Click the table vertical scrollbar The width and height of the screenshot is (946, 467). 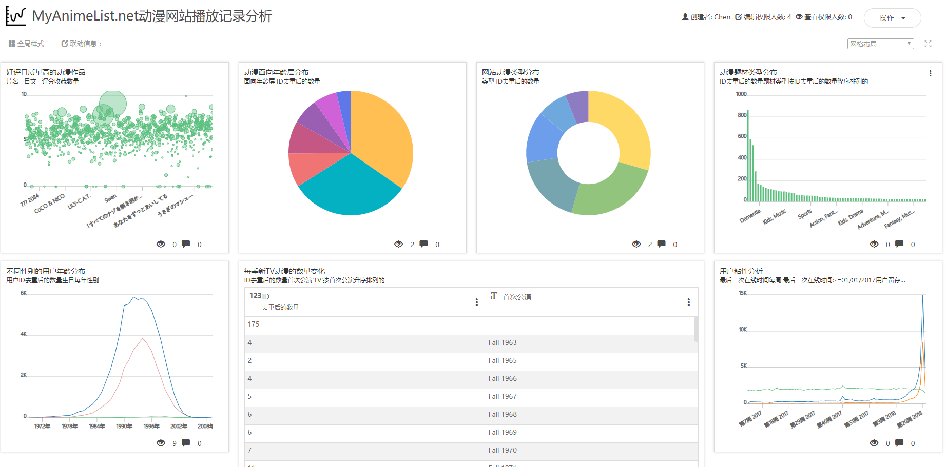(696, 329)
